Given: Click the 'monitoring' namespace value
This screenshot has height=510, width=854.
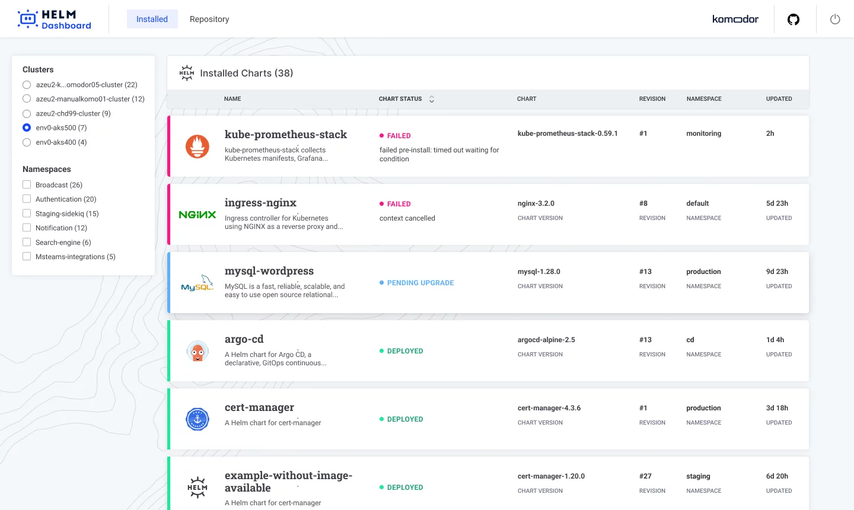Looking at the screenshot, I should (x=704, y=133).
